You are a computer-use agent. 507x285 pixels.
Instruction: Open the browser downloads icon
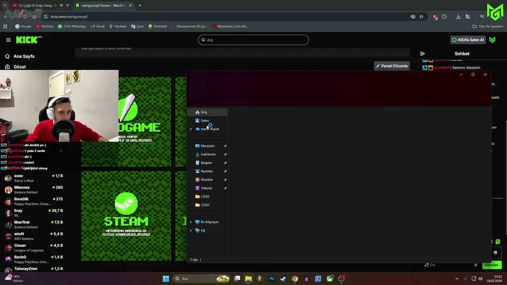pyautogui.click(x=458, y=17)
